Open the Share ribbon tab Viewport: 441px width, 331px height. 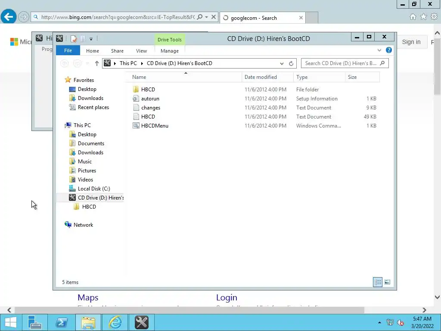[117, 51]
